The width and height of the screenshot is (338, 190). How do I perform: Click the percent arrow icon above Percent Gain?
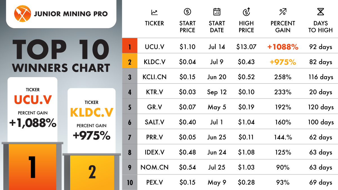click(283, 12)
